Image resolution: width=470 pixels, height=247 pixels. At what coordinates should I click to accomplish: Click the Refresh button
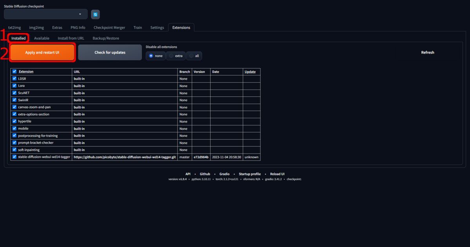pos(428,52)
